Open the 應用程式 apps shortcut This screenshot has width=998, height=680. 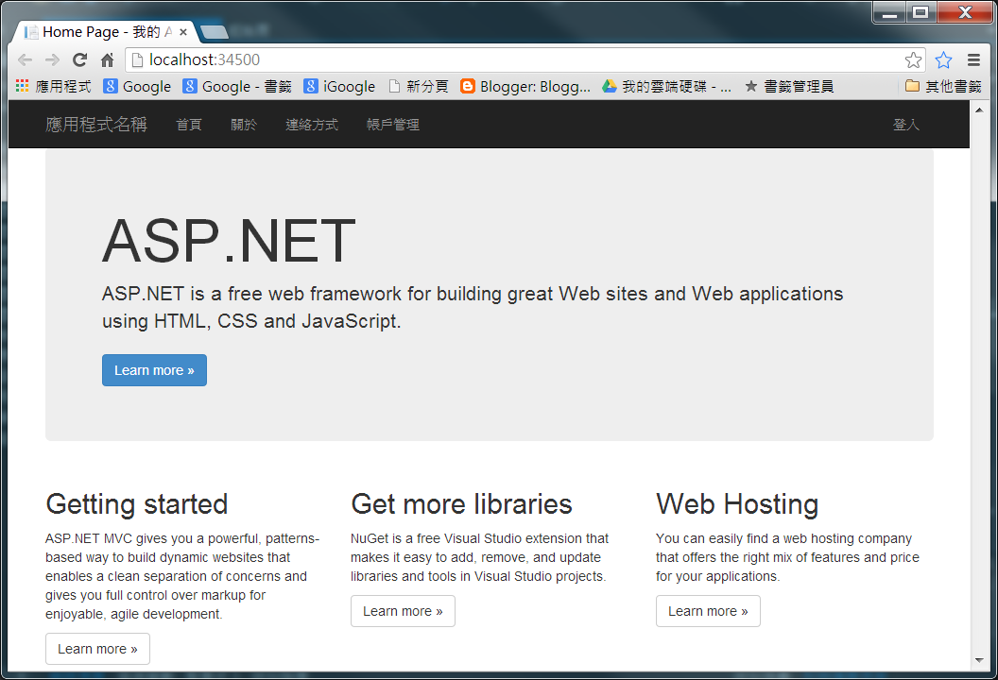pos(54,86)
